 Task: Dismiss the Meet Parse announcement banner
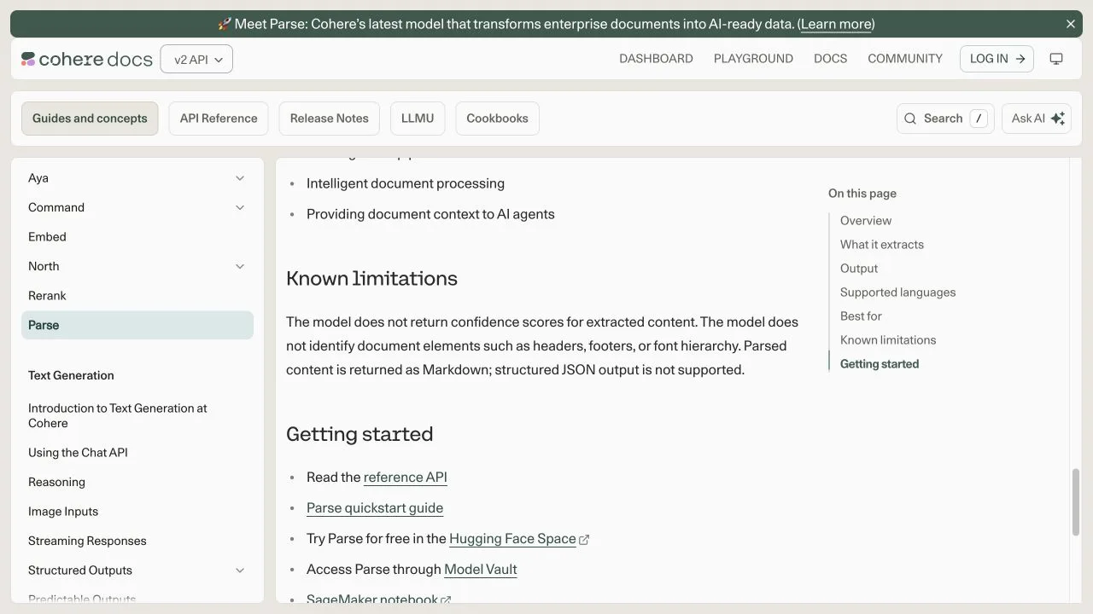pos(1071,24)
